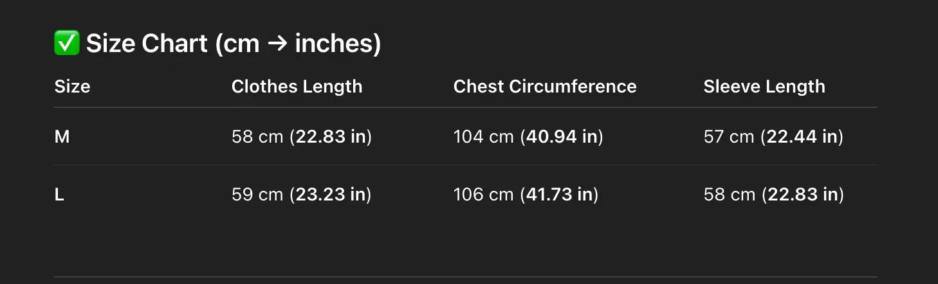Click the bold 23.23 in measurement
Viewport: 938px width, 284px height.
pyautogui.click(x=331, y=195)
